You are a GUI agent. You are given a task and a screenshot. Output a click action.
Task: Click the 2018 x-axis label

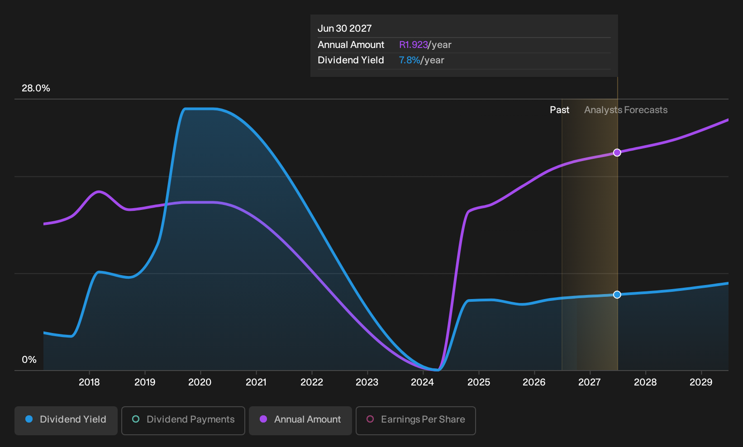pos(89,382)
